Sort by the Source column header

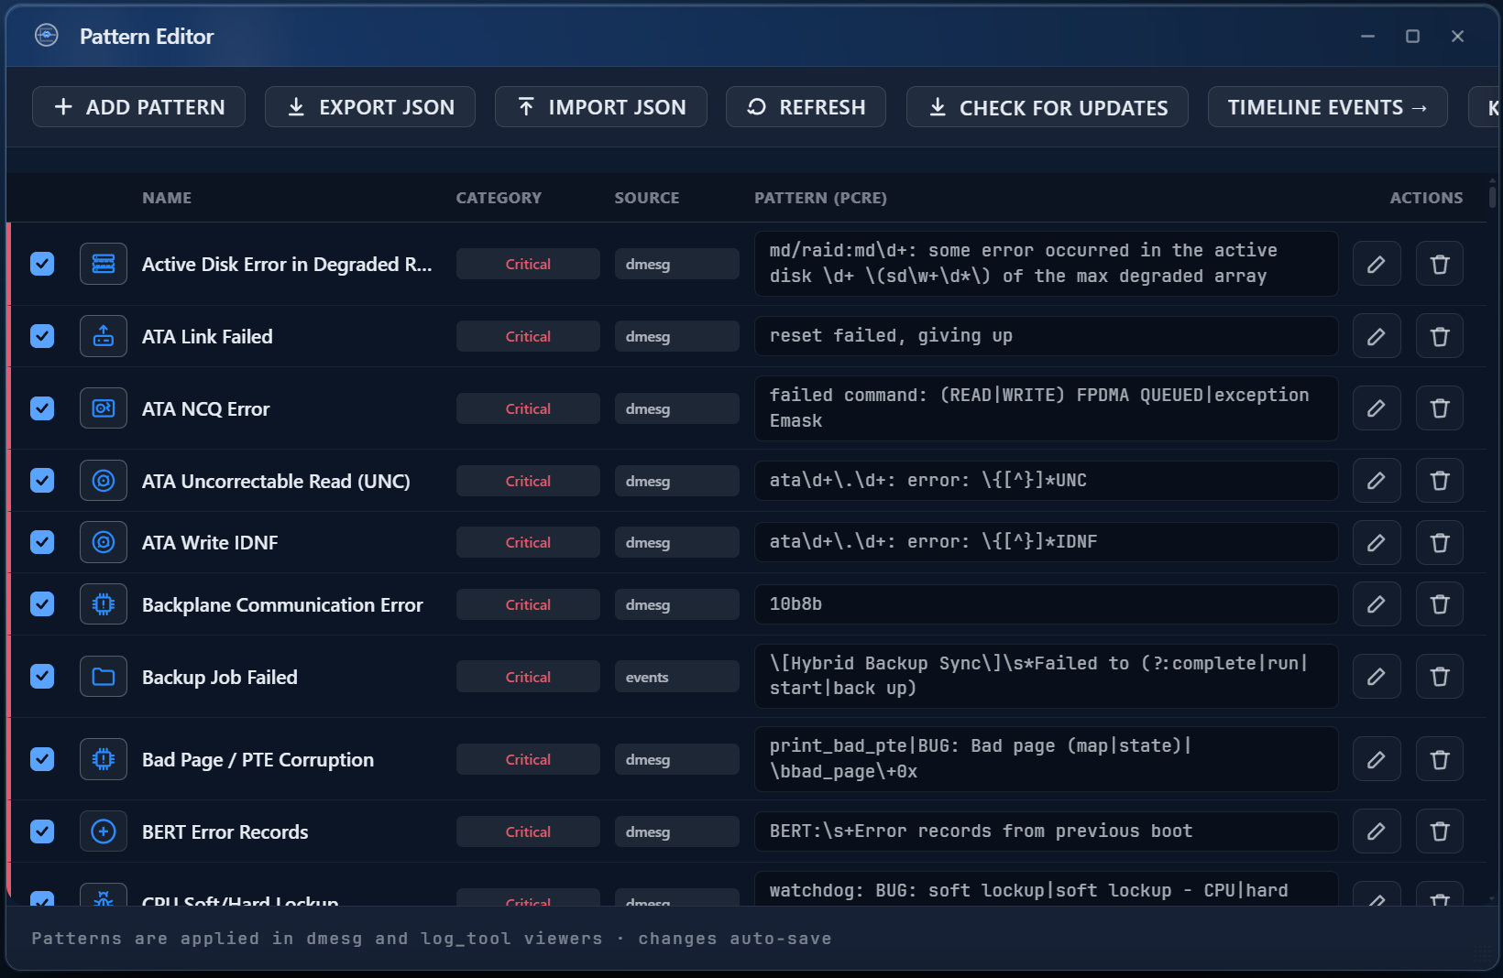pyautogui.click(x=647, y=198)
